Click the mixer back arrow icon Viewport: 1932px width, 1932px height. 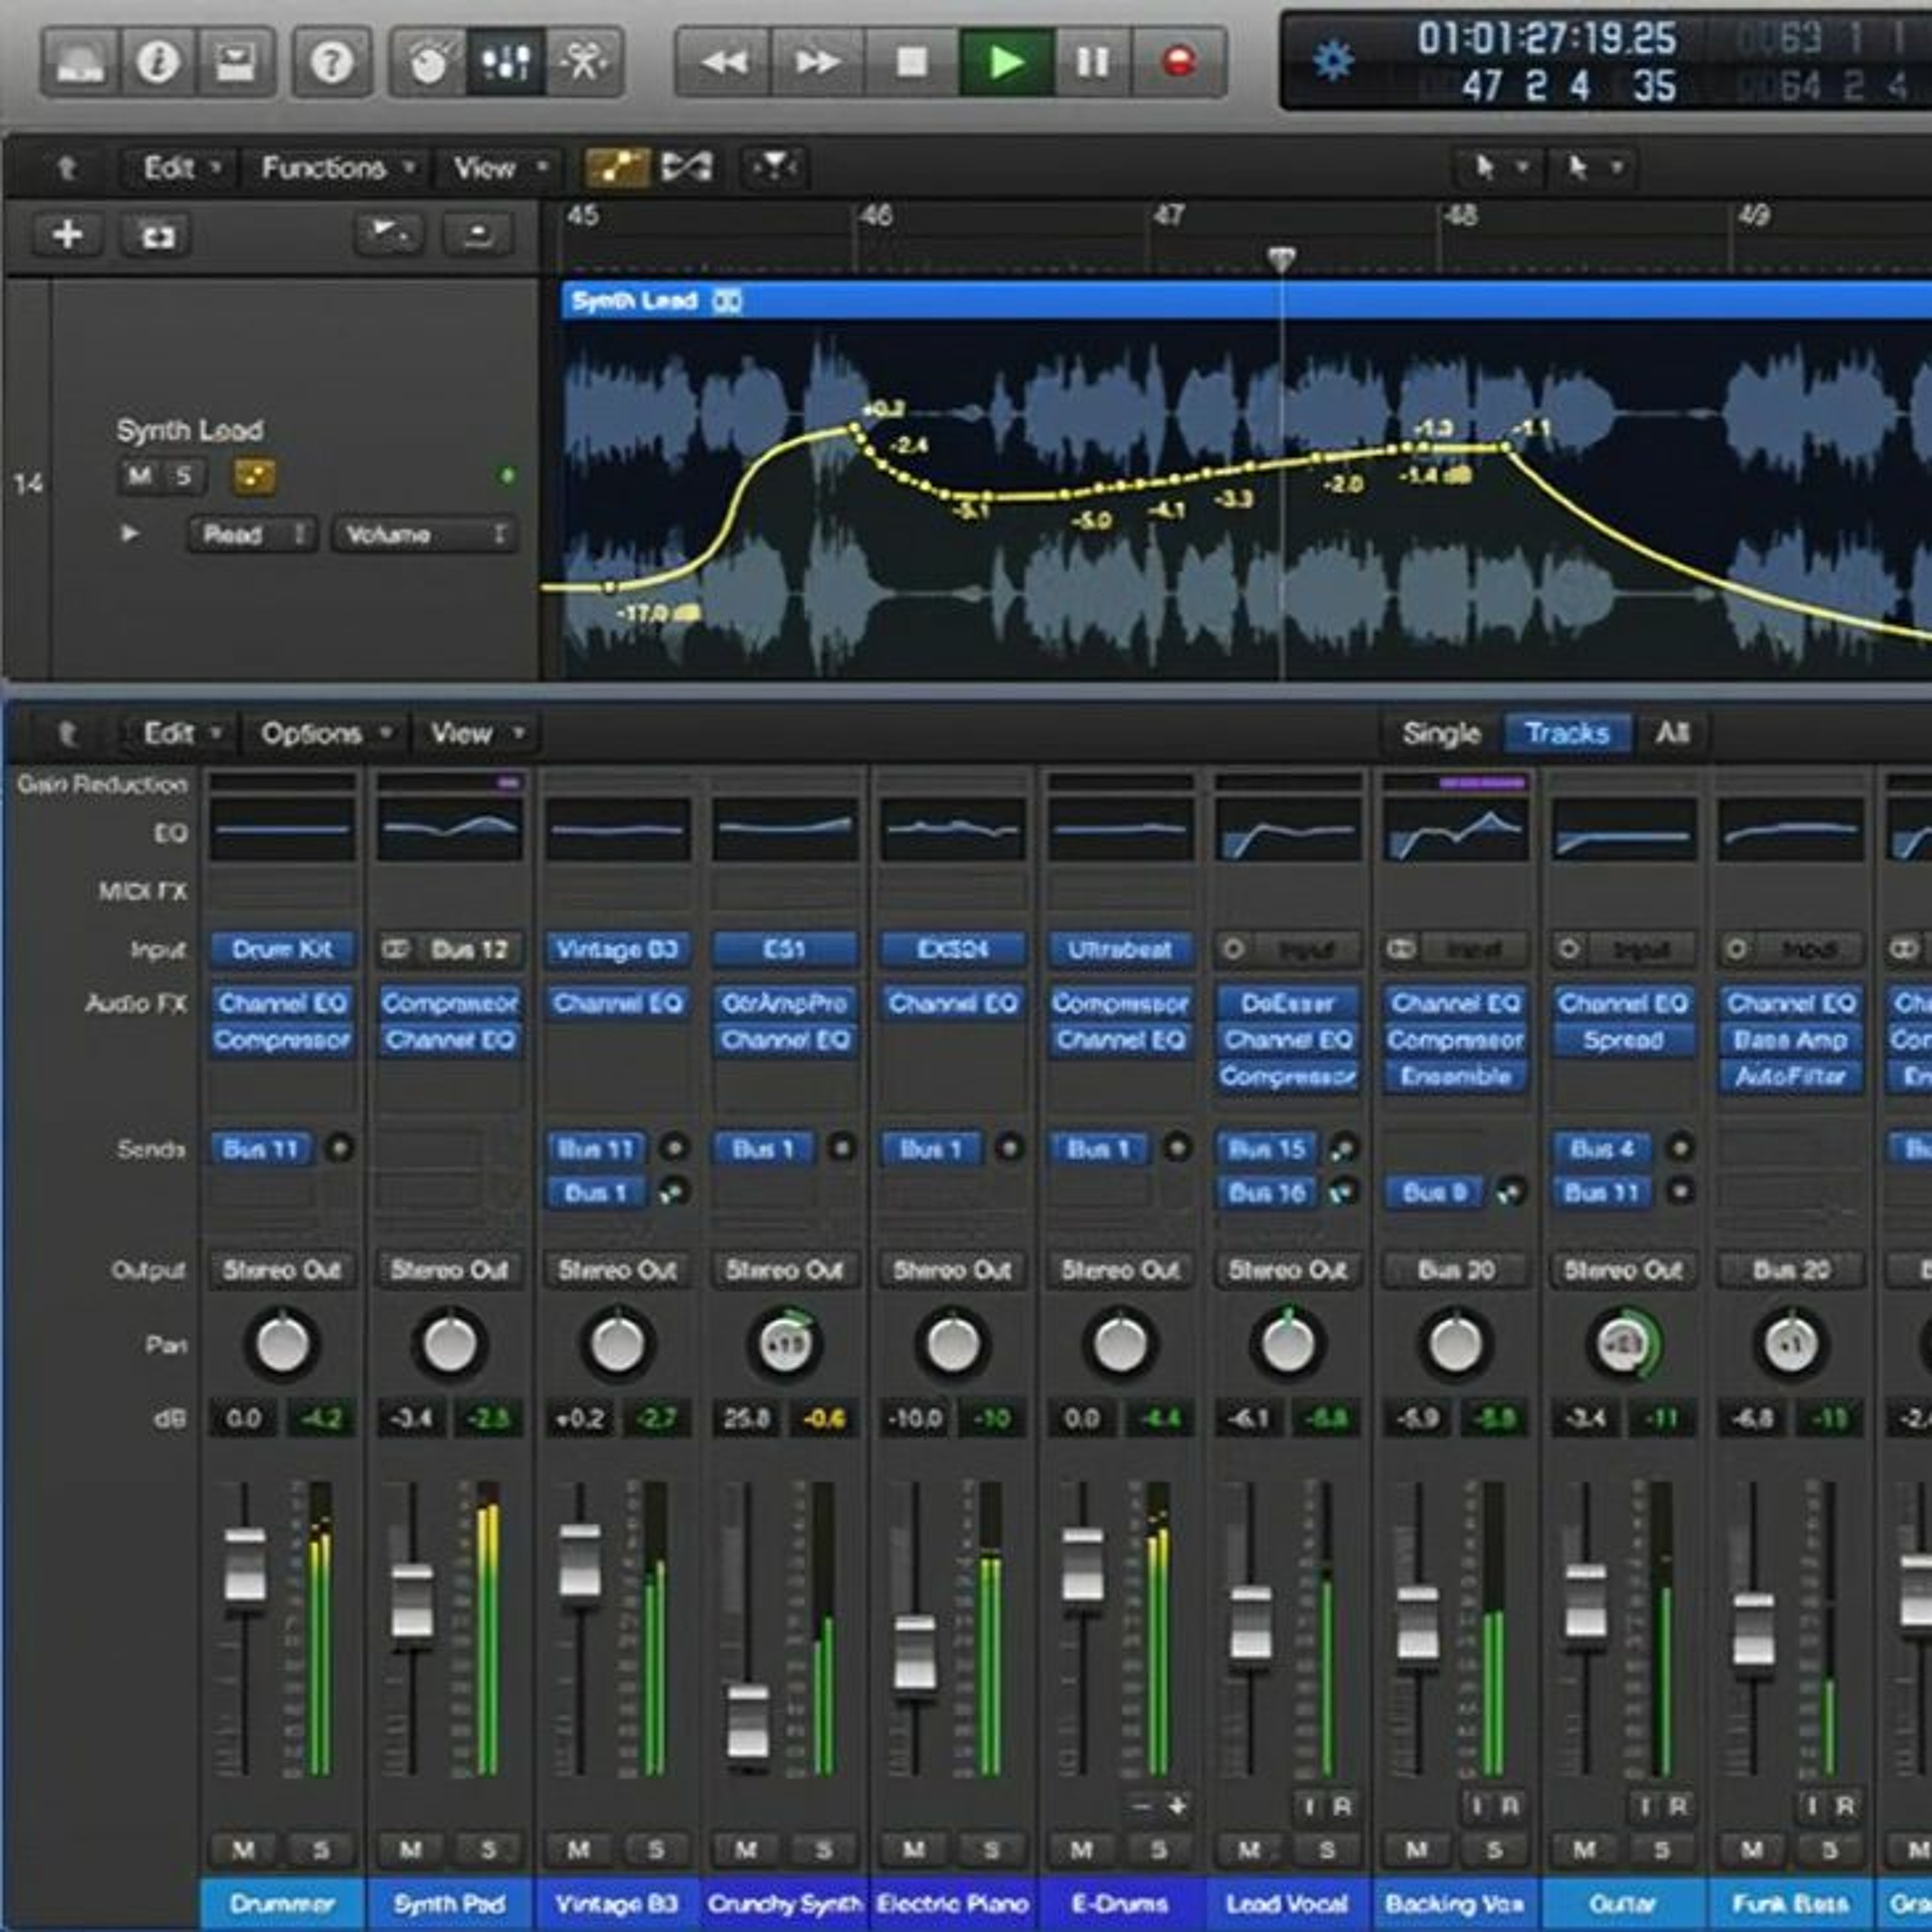[67, 733]
